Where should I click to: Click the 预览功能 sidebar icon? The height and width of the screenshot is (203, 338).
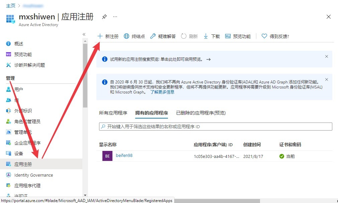click(x=8, y=54)
